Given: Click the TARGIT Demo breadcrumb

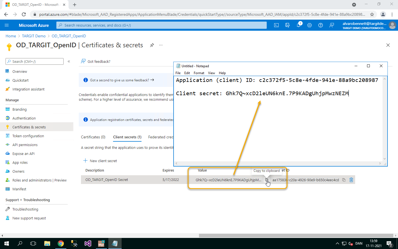Looking at the screenshot, I should click(x=34, y=36).
